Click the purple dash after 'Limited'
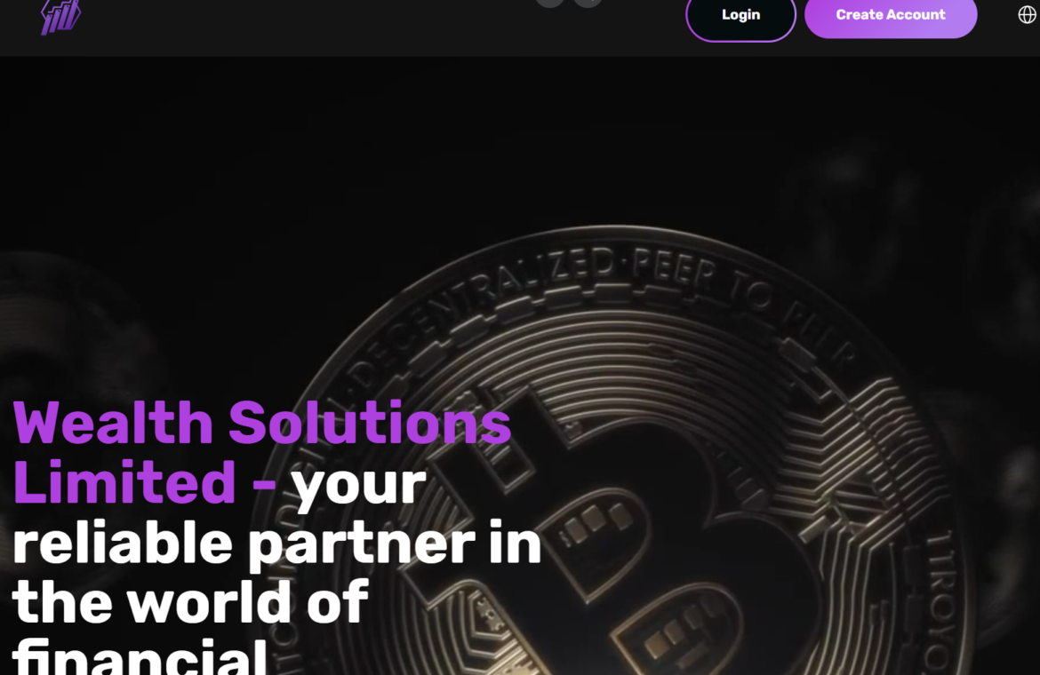1040x675 pixels. (x=264, y=485)
